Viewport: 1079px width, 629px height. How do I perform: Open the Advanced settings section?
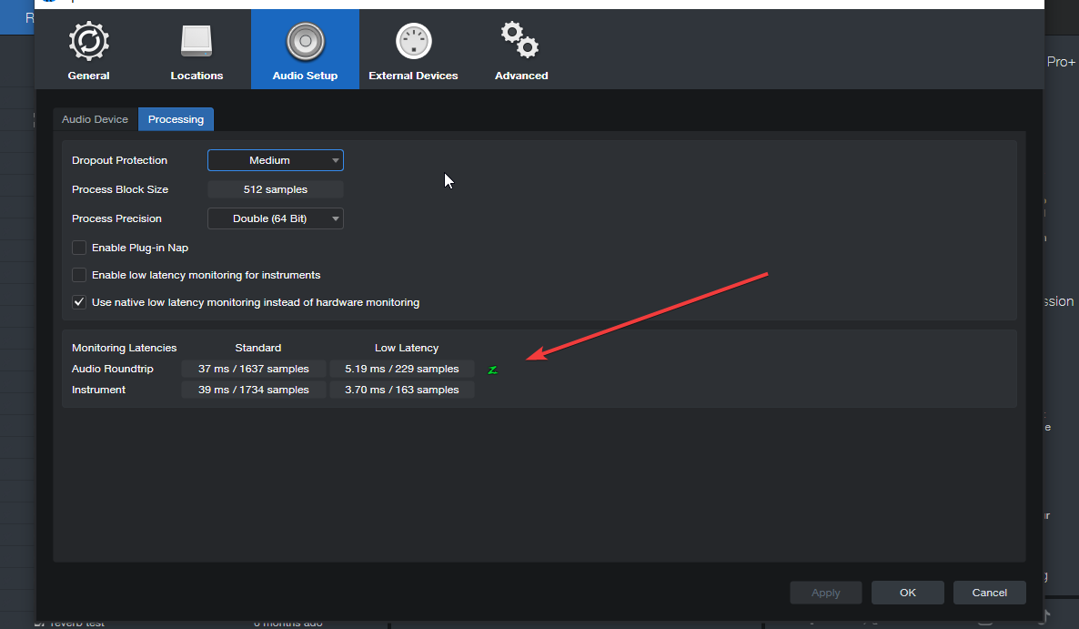pyautogui.click(x=521, y=49)
